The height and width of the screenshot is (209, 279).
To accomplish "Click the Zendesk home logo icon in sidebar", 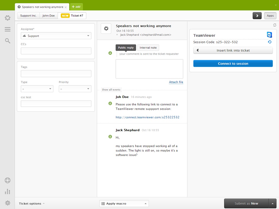I will click(8, 18).
